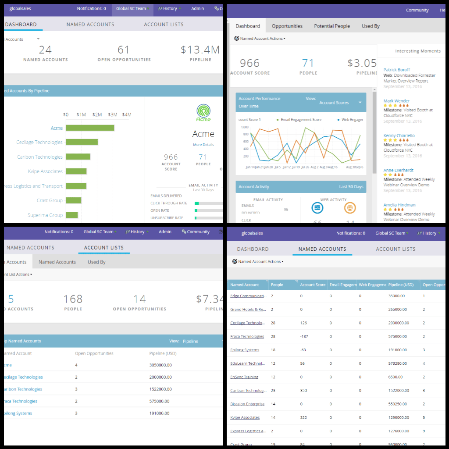449x449 pixels.
Task: Click the More Details link under Acme
Action: tap(203, 145)
